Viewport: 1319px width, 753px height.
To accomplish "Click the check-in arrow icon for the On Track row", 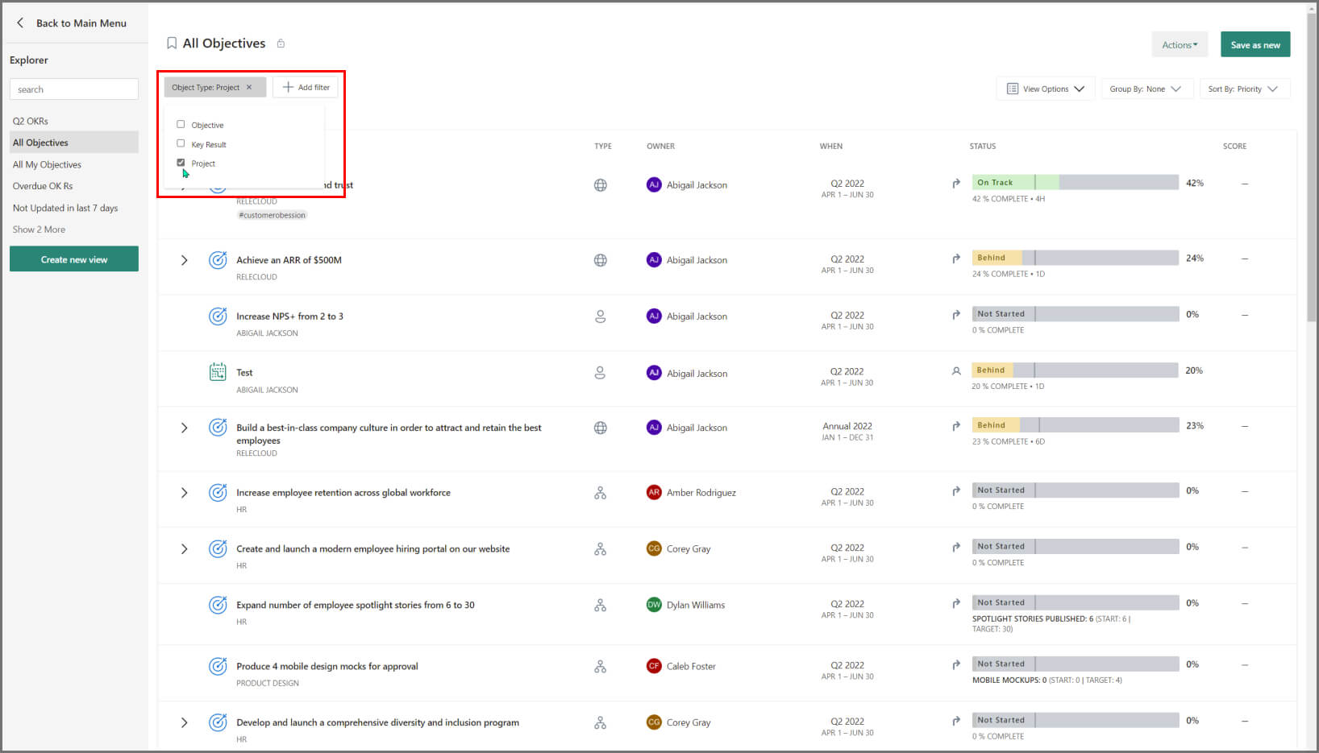I will (956, 184).
